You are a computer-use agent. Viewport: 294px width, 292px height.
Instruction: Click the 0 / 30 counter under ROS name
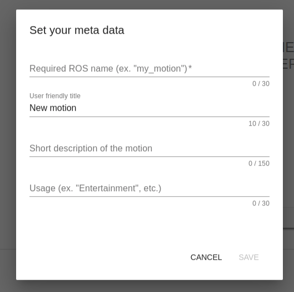click(x=261, y=84)
